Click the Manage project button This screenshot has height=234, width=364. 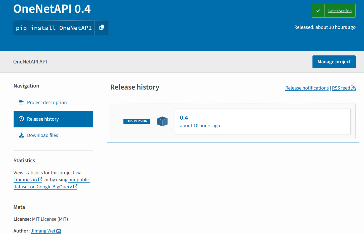334,62
